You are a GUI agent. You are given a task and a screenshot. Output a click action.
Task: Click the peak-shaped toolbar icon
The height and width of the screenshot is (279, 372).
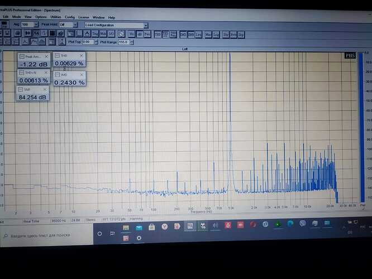coord(87,33)
